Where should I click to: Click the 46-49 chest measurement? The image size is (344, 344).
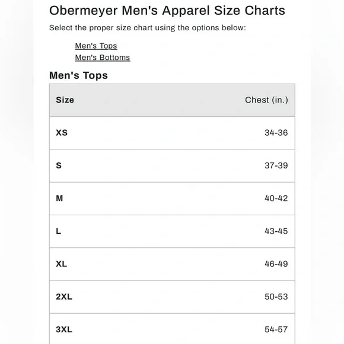276,264
